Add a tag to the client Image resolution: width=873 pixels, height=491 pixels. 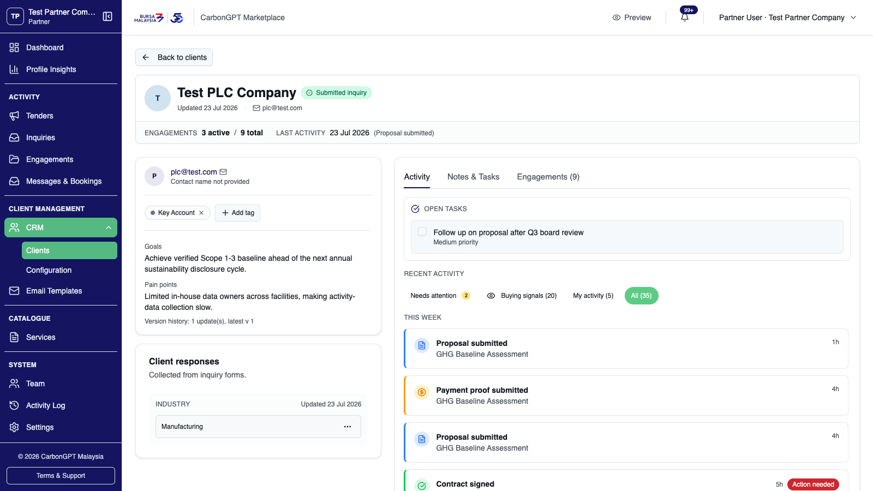[238, 213]
